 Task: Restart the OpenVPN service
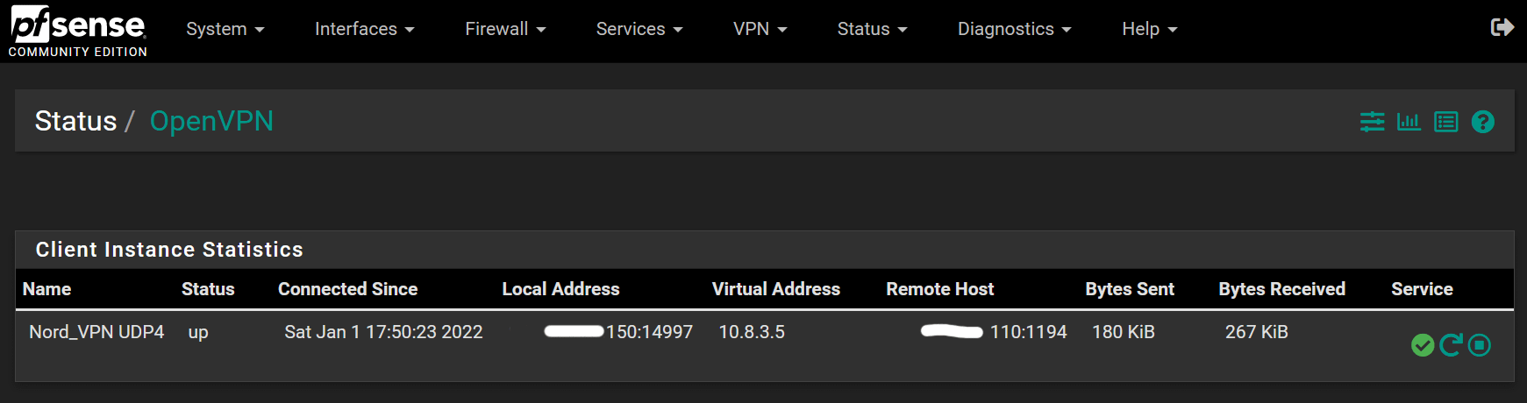click(x=1451, y=345)
